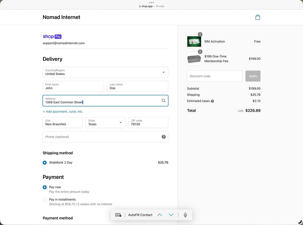
Task: Tap the keyboard icon in AutoFill bar
Action: click(118, 215)
